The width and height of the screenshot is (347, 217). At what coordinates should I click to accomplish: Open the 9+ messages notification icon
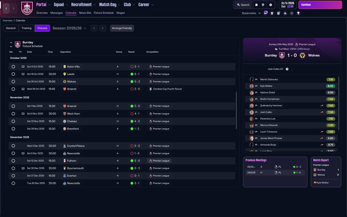pos(266,13)
